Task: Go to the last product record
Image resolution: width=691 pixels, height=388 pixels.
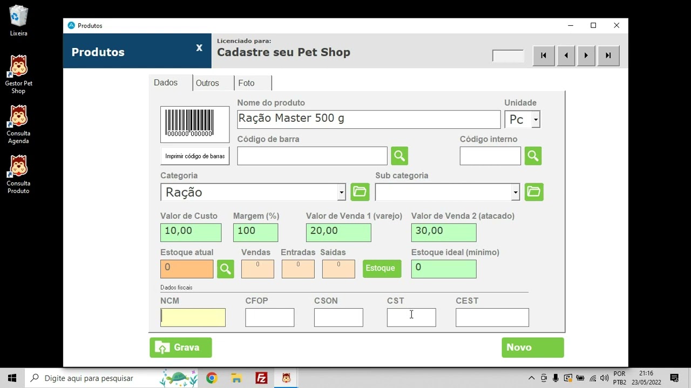Action: (x=608, y=56)
